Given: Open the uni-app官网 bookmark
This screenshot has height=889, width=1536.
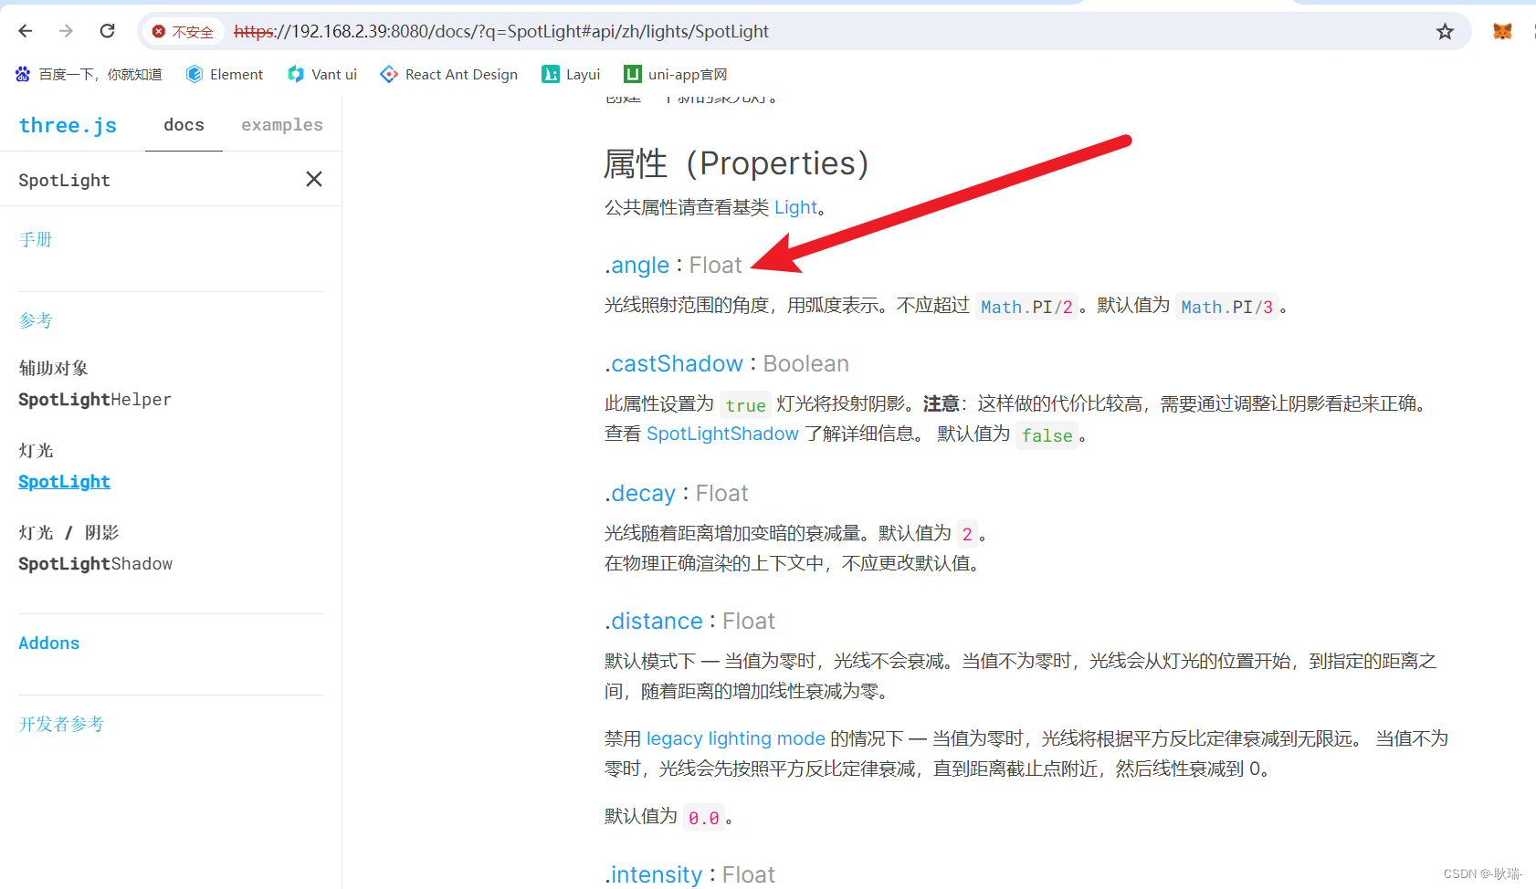Looking at the screenshot, I should [675, 75].
